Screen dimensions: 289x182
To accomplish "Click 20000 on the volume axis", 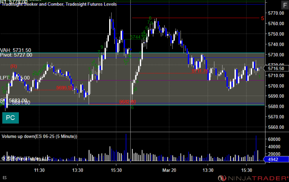I will coord(274,154).
